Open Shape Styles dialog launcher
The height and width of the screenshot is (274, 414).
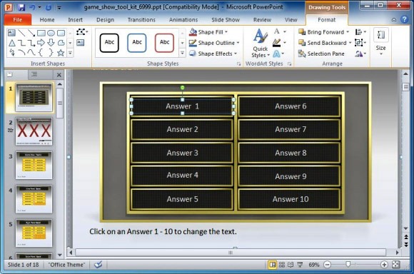coord(238,64)
